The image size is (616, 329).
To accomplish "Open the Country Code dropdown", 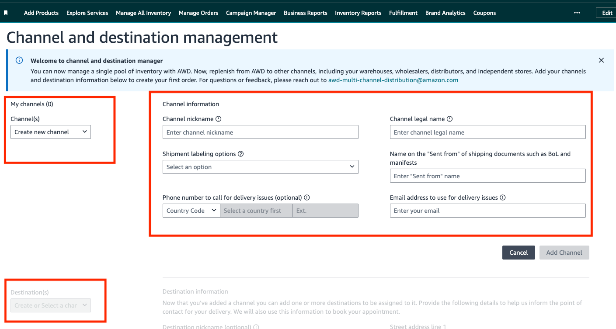I will pos(191,211).
